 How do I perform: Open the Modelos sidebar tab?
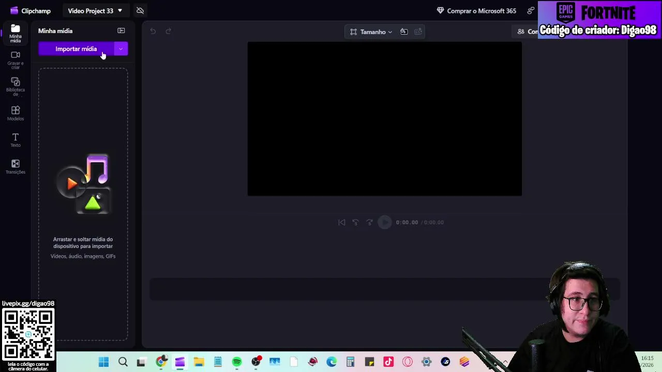coord(15,113)
